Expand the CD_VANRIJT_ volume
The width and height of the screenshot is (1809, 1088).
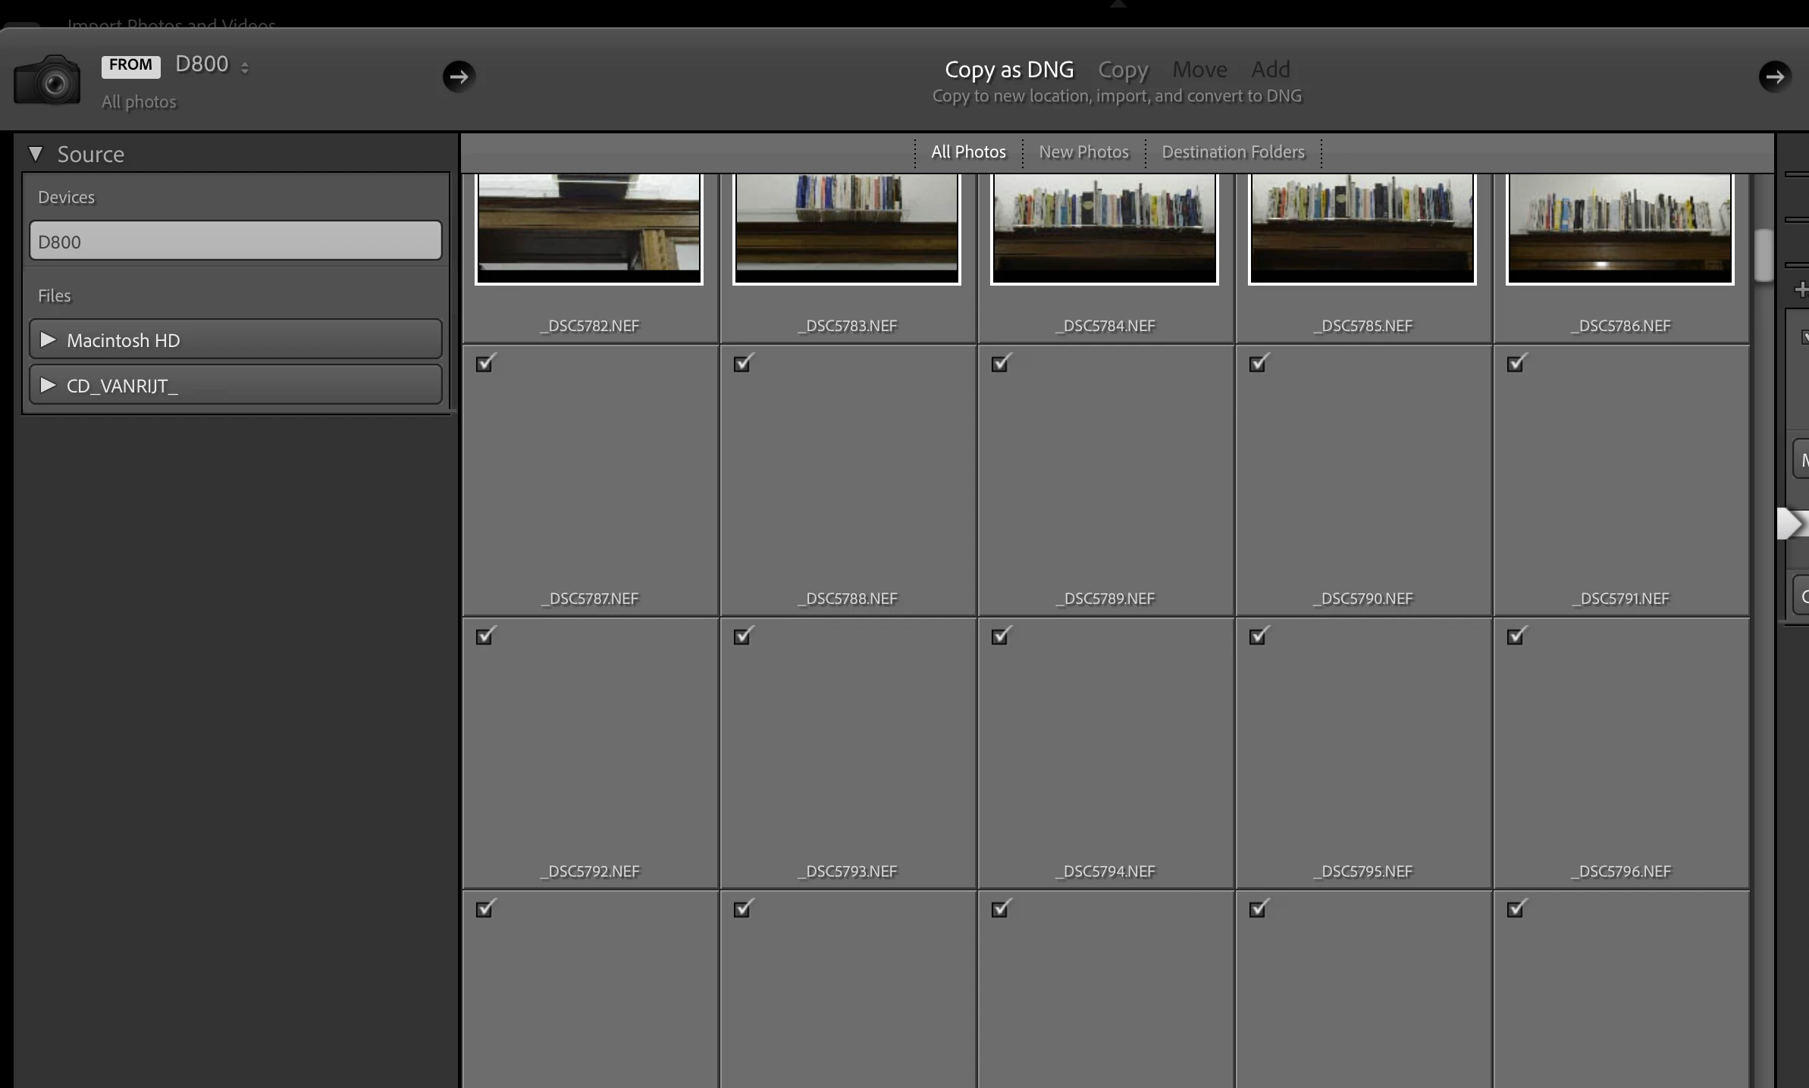[x=48, y=385]
